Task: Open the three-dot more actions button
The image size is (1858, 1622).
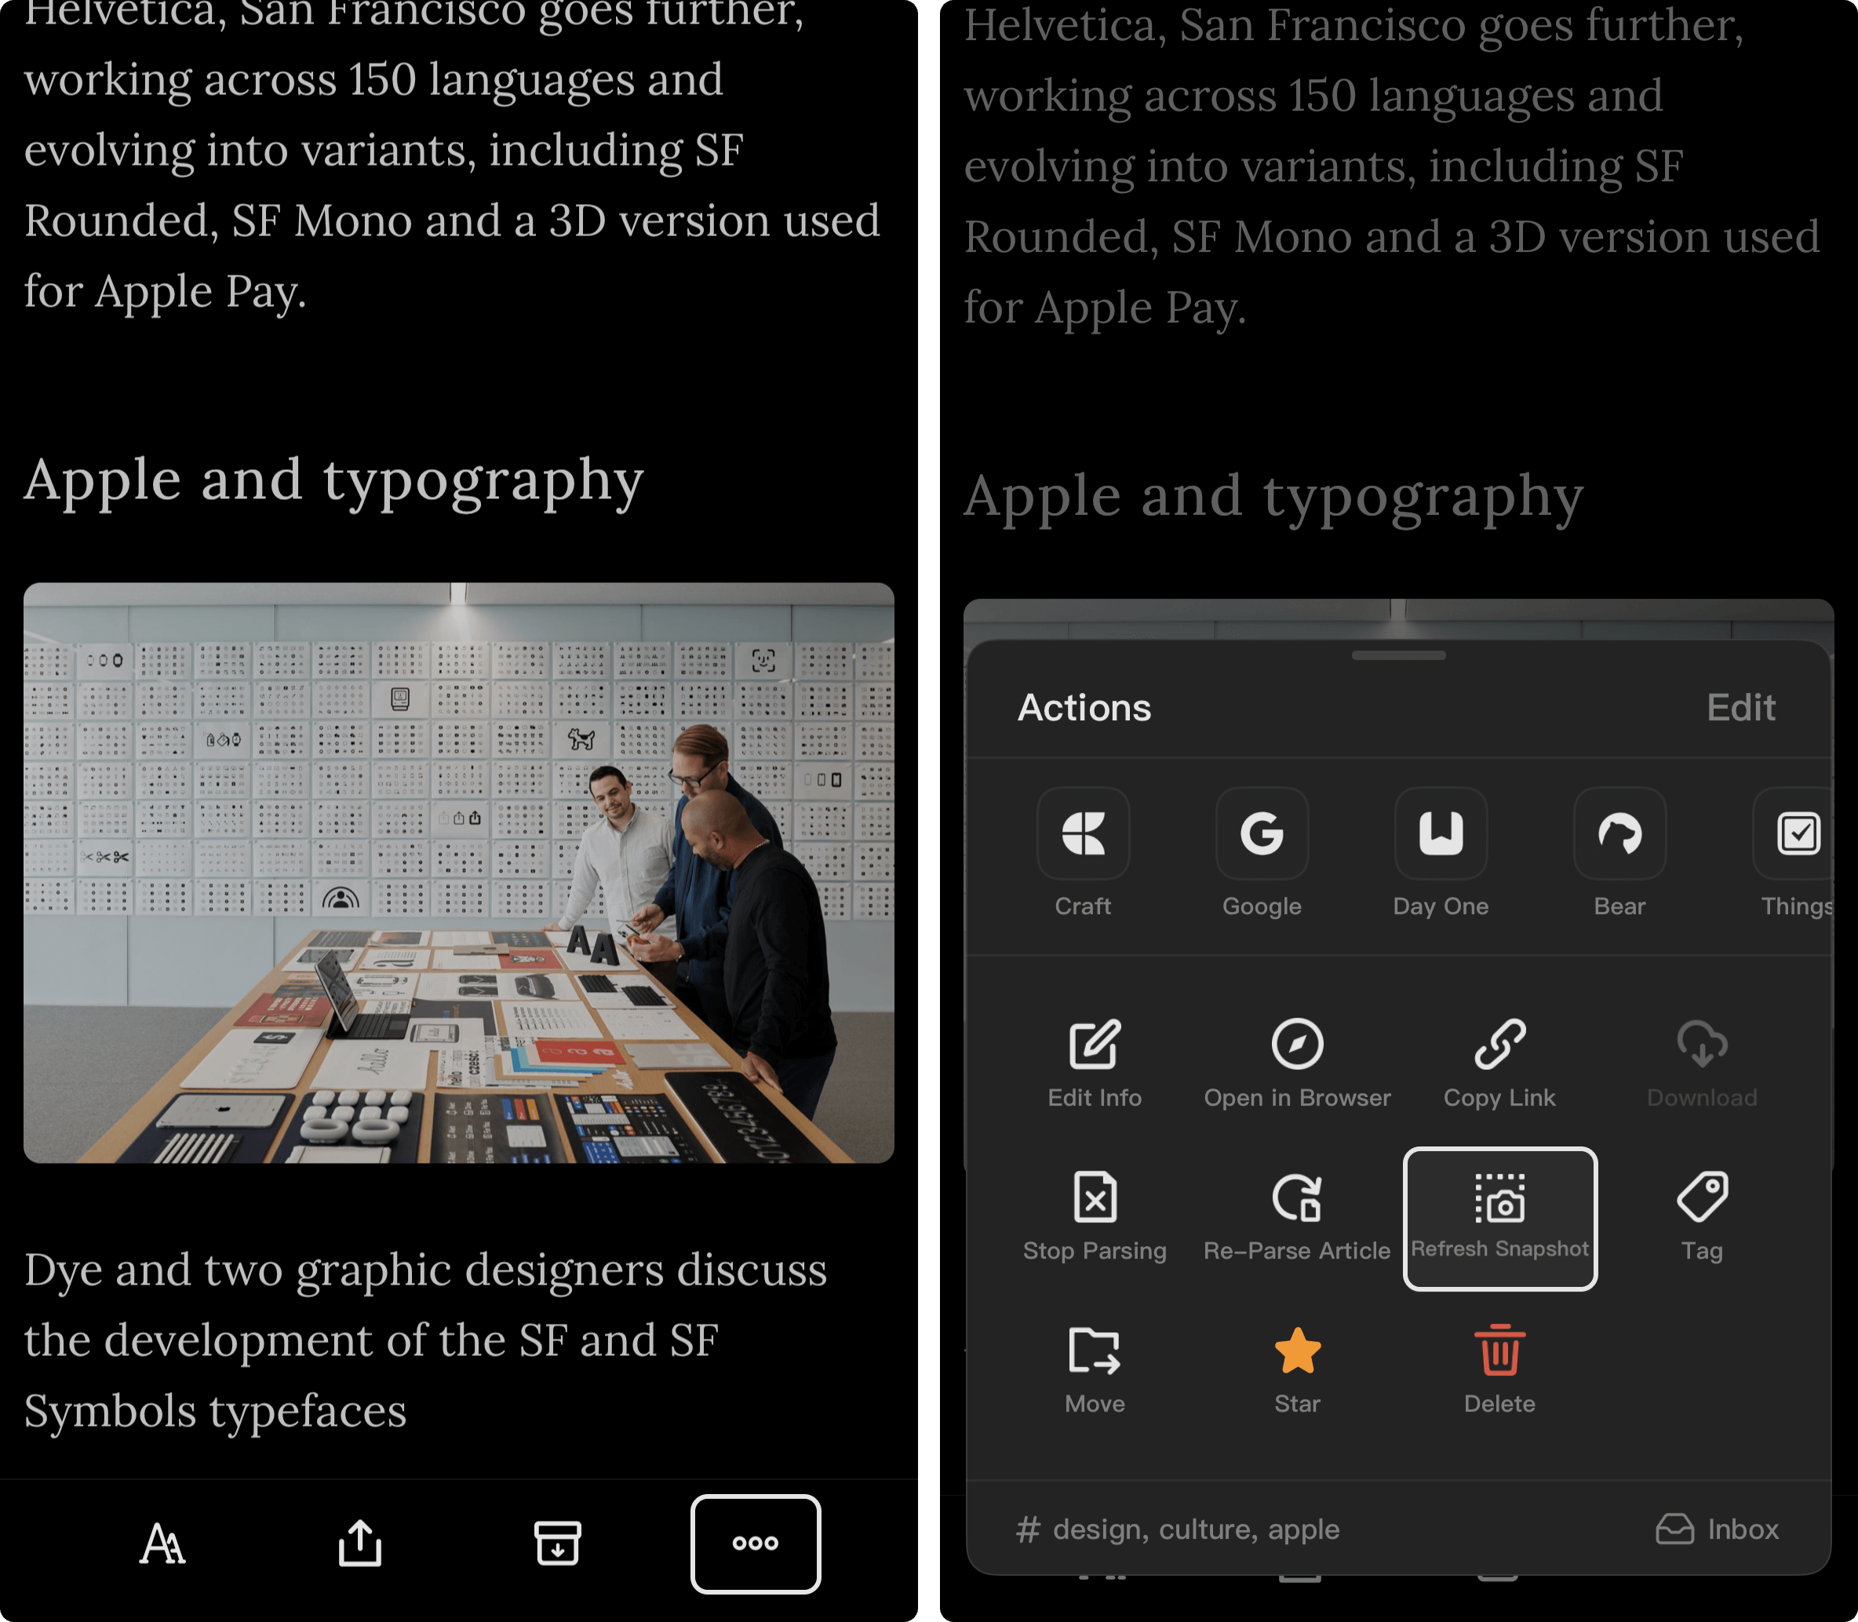Action: coord(756,1544)
